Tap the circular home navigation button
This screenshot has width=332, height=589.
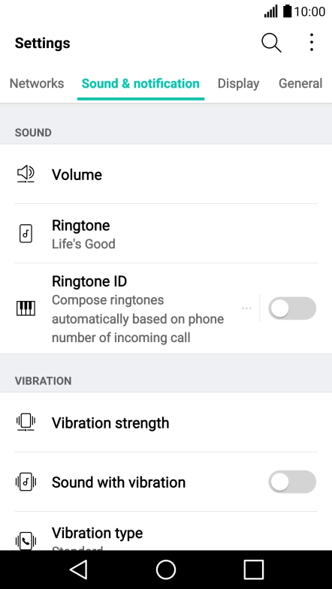click(x=166, y=569)
